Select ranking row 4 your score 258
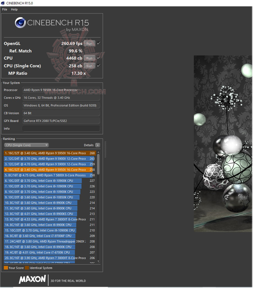253x288 pixels. click(x=50, y=170)
